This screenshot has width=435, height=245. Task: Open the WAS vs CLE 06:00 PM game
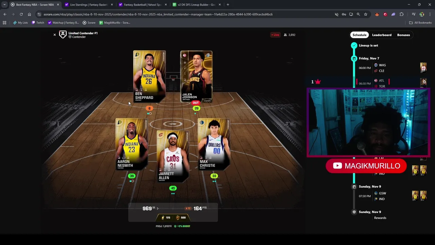pos(389,68)
